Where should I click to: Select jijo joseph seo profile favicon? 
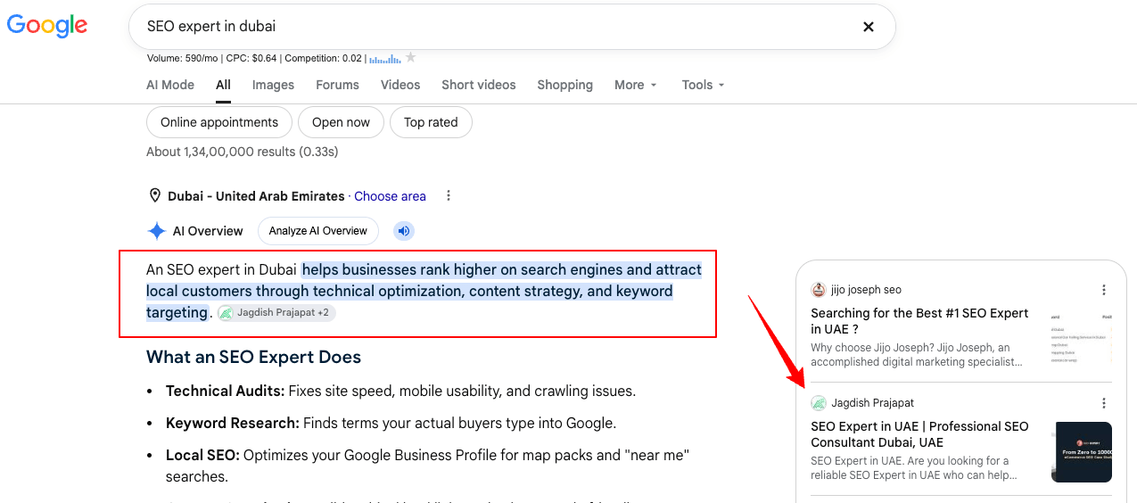[x=818, y=290]
